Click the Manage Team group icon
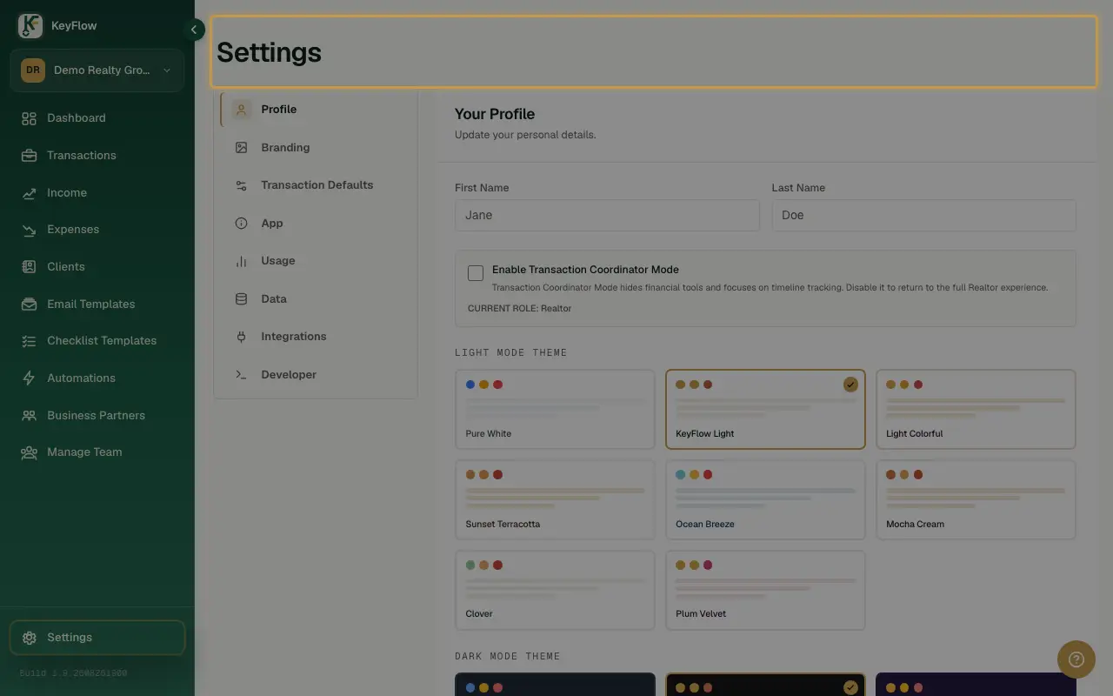The height and width of the screenshot is (696, 1113). 29,452
